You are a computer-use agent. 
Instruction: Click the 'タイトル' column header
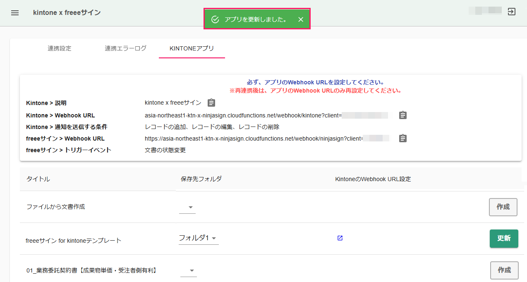coord(38,179)
